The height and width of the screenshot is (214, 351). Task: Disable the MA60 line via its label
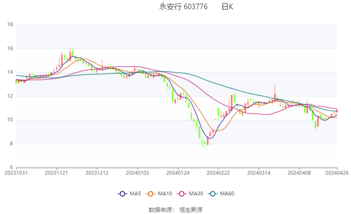pos(227,194)
